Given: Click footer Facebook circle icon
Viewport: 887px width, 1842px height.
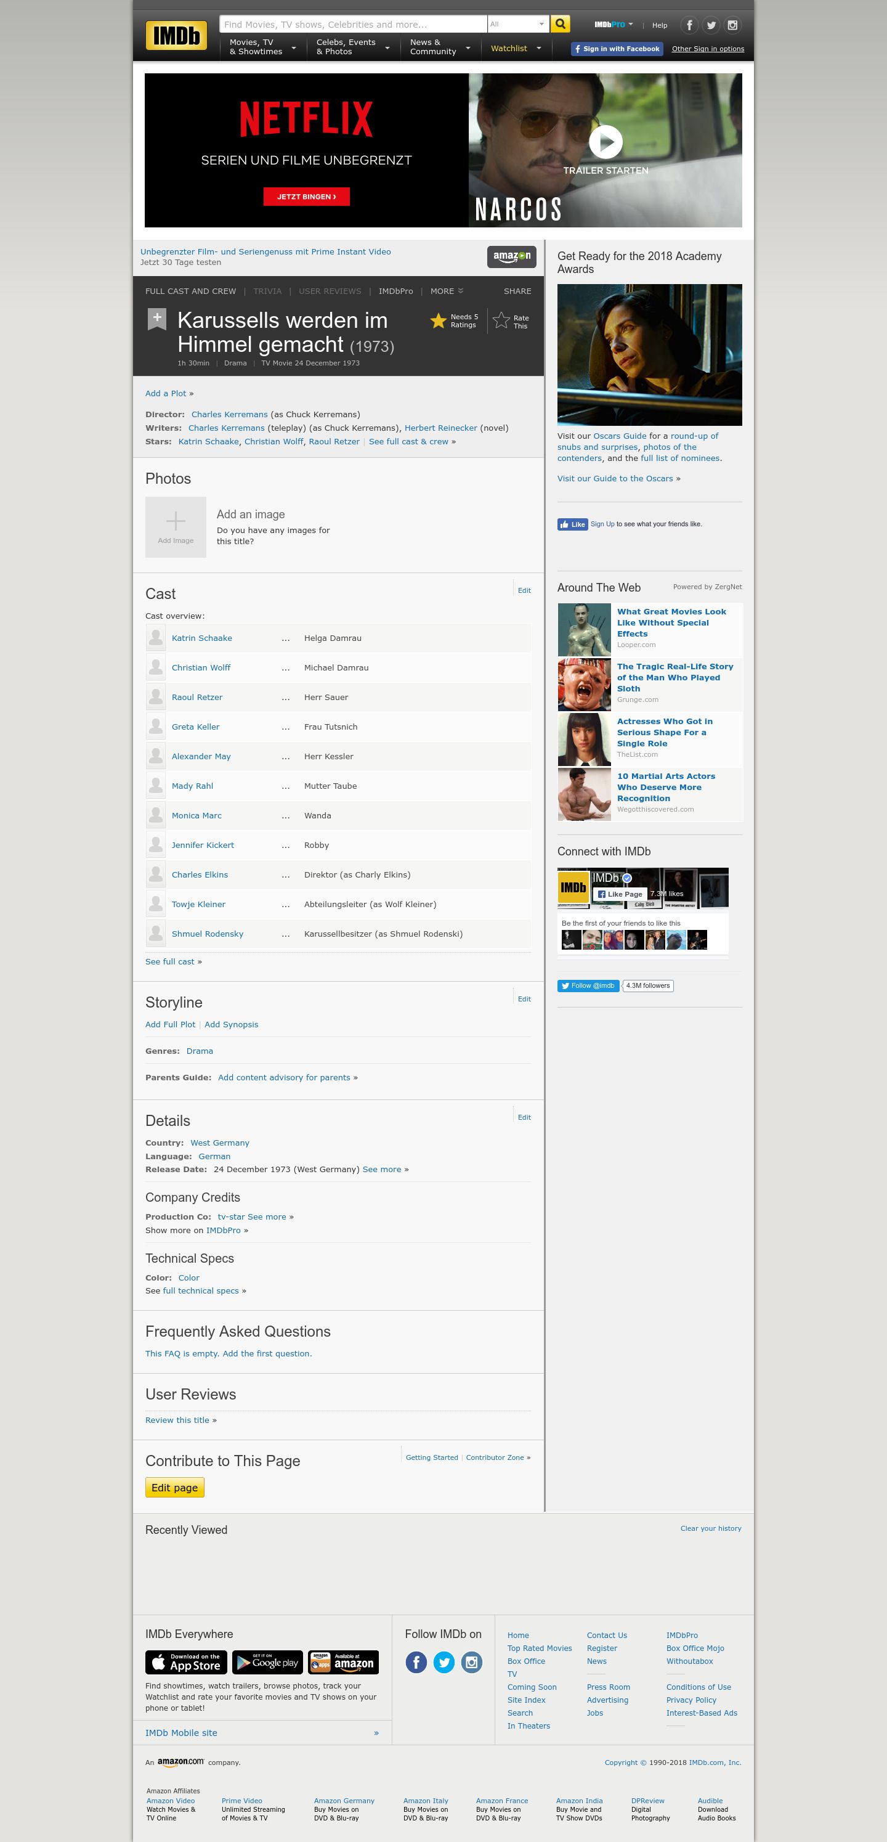Looking at the screenshot, I should point(416,1662).
